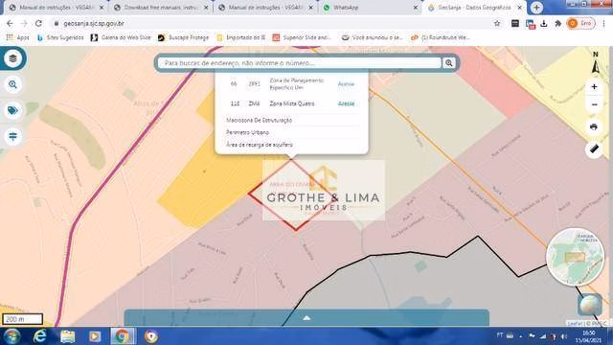Open the map layers panel button

pos(12,58)
